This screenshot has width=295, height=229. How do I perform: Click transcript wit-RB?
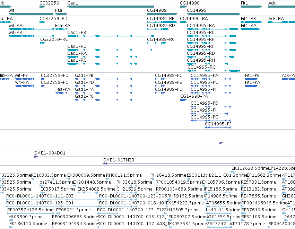tap(31, 36)
